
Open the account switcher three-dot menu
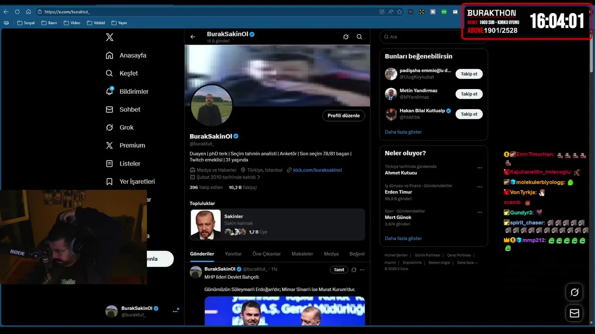tap(175, 311)
